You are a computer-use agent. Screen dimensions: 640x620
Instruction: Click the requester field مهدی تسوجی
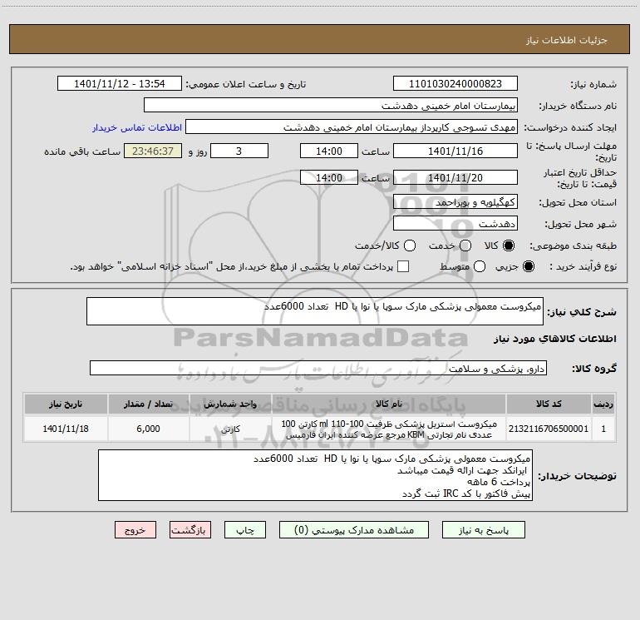[x=352, y=126]
